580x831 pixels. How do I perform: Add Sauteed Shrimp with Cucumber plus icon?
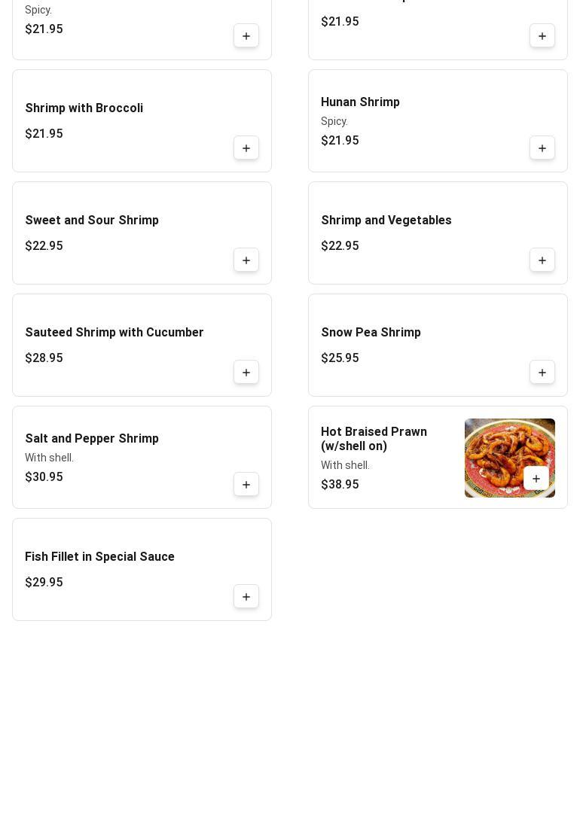tap(246, 373)
